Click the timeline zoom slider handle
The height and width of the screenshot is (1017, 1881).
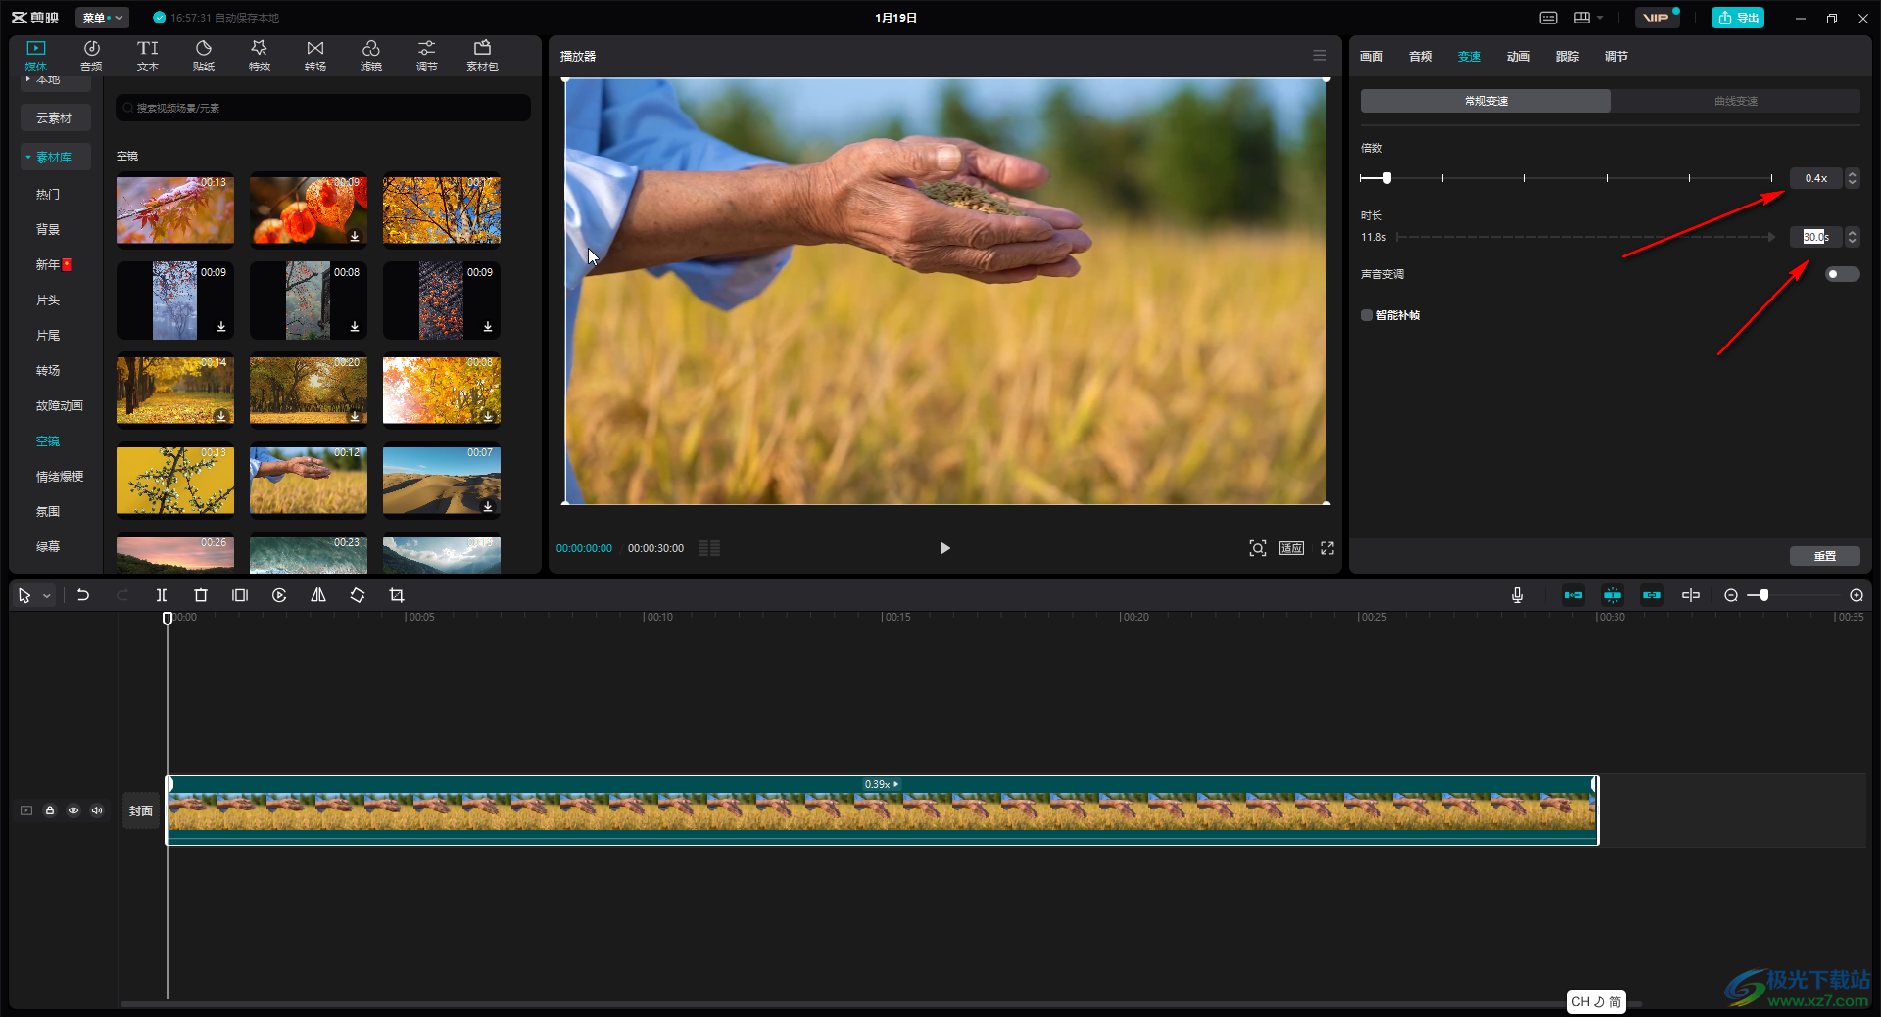point(1763,595)
